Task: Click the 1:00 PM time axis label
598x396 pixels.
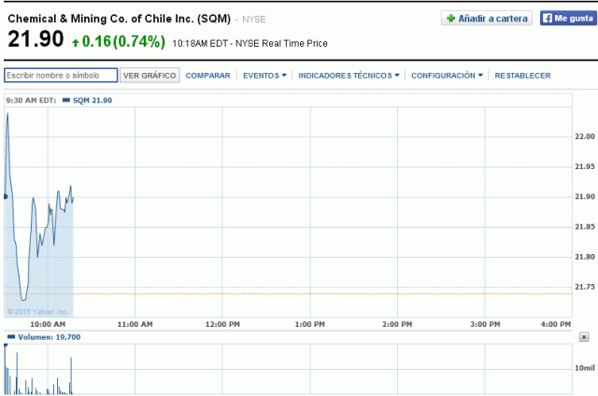Action: (x=309, y=324)
